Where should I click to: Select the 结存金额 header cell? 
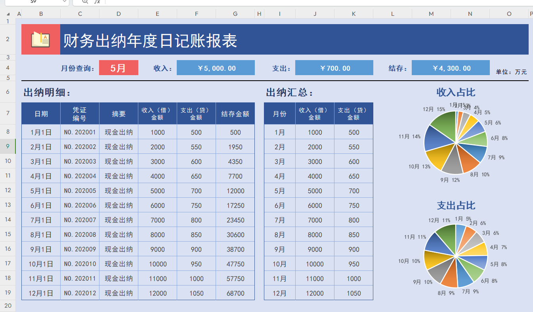pyautogui.click(x=235, y=113)
